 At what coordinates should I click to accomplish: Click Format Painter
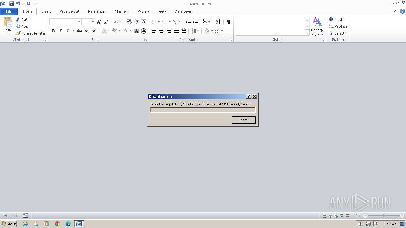point(31,33)
